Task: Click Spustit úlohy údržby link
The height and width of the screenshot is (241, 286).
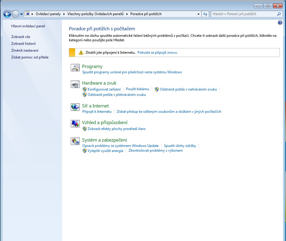Action: [x=180, y=146]
